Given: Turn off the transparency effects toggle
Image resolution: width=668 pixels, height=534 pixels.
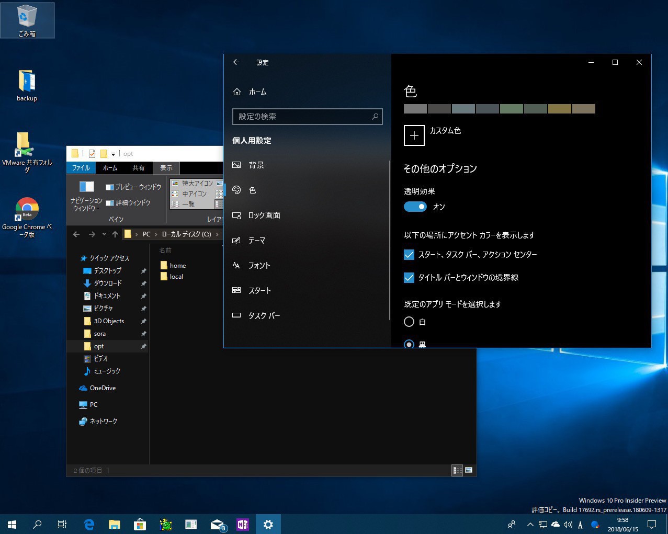Looking at the screenshot, I should pos(415,207).
